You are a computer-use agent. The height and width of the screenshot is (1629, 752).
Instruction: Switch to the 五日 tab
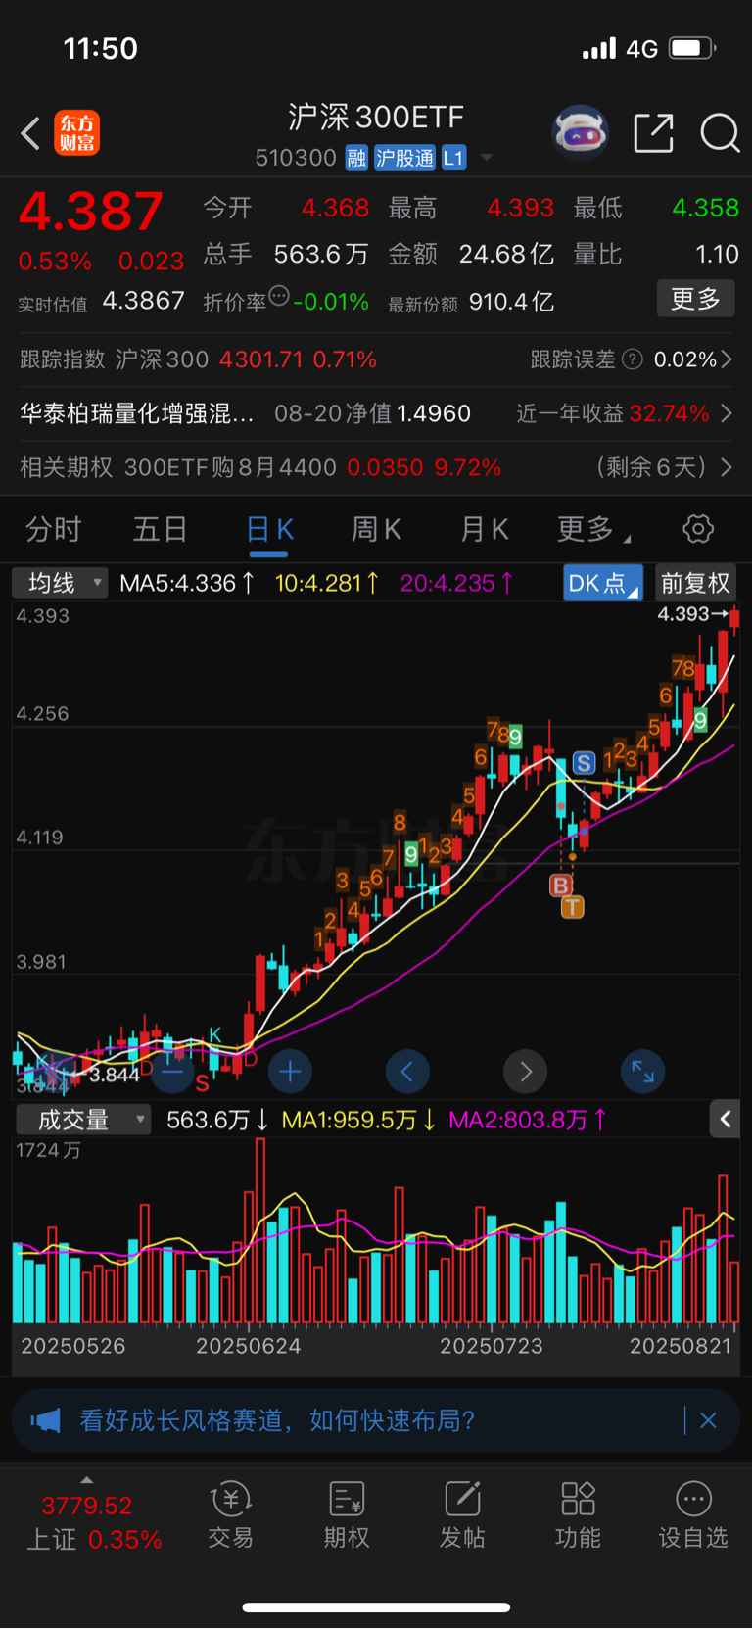tap(160, 530)
